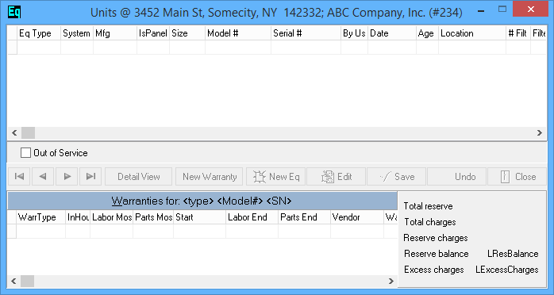Viewport: 554px width, 295px height.
Task: Click the Total reserve label
Action: tap(428, 206)
